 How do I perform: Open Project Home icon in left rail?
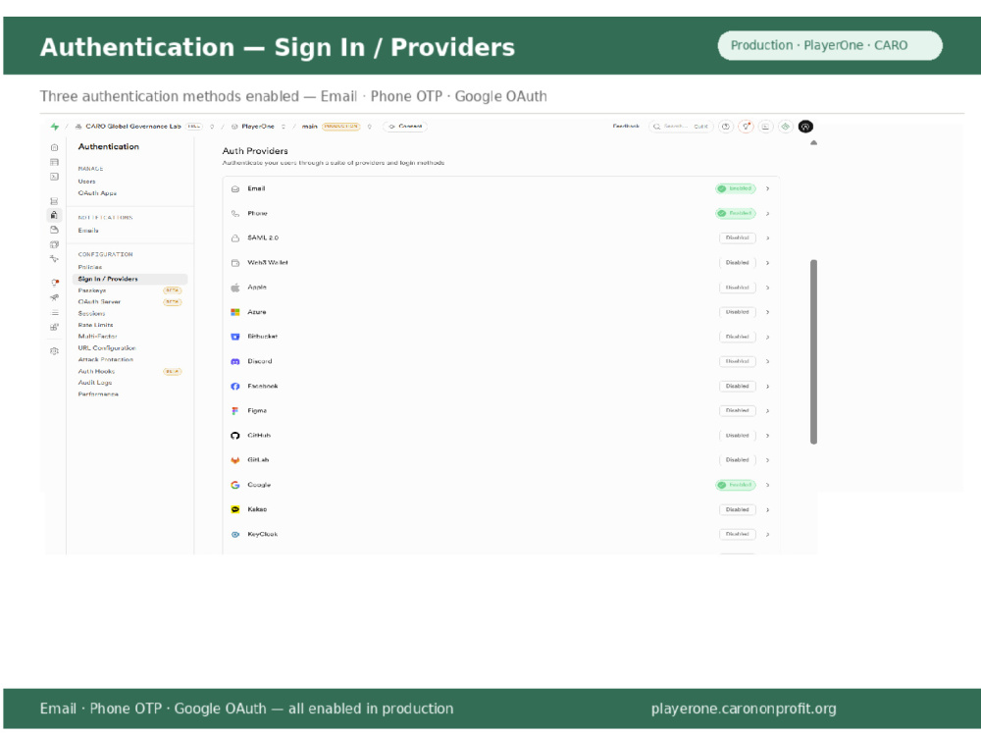54,148
